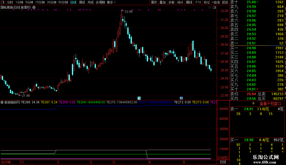Open the 多股 multi-stock view
Image resolution: width=286 pixels, height=165 pixels.
click(x=171, y=2)
